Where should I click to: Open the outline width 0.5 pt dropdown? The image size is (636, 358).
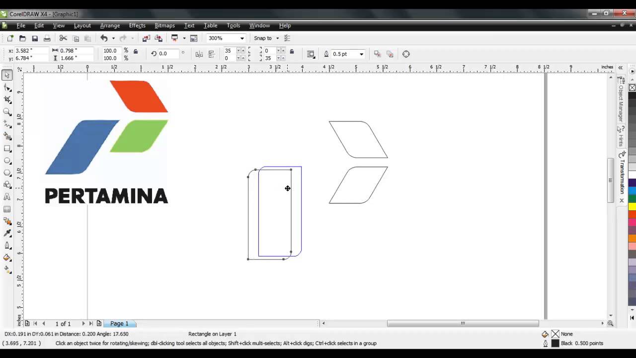(361, 54)
